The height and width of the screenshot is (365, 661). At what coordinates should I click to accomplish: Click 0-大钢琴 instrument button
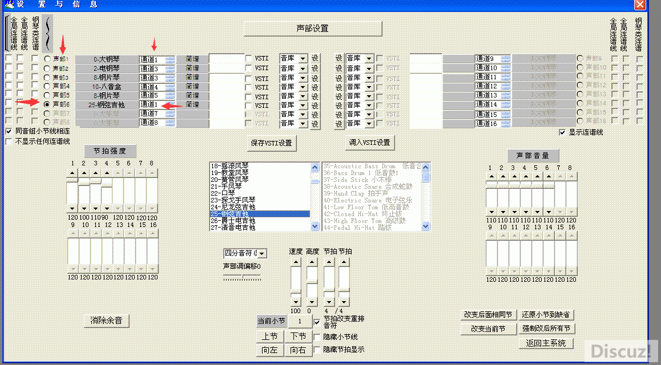click(107, 59)
